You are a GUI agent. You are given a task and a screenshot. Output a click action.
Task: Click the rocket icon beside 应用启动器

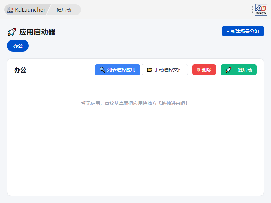point(12,32)
